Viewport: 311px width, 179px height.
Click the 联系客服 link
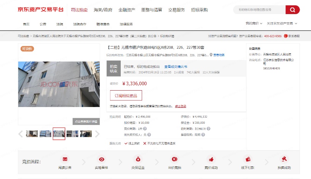coord(294,36)
